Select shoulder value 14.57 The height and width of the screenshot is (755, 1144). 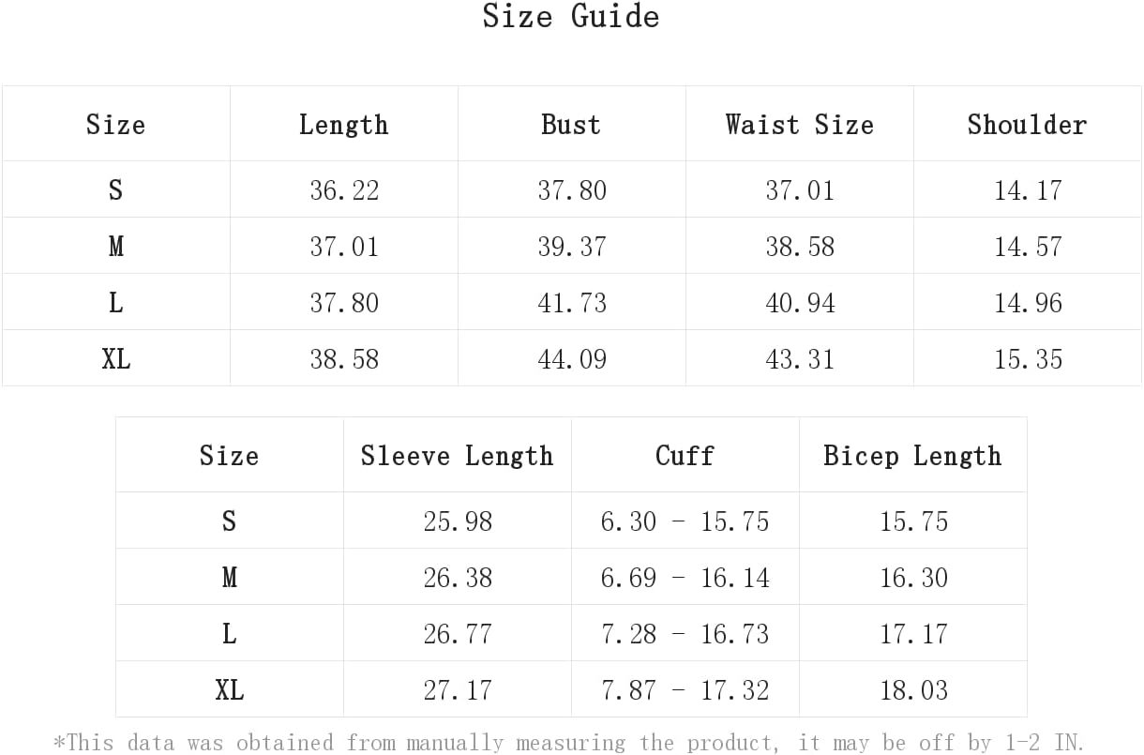(x=1028, y=246)
